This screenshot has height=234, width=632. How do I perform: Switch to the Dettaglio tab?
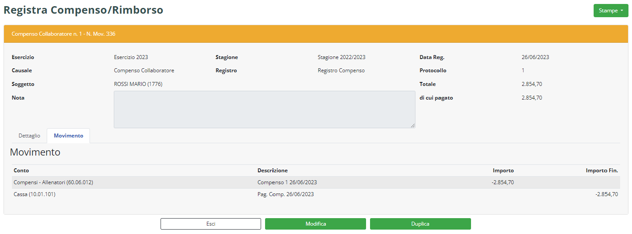(29, 136)
